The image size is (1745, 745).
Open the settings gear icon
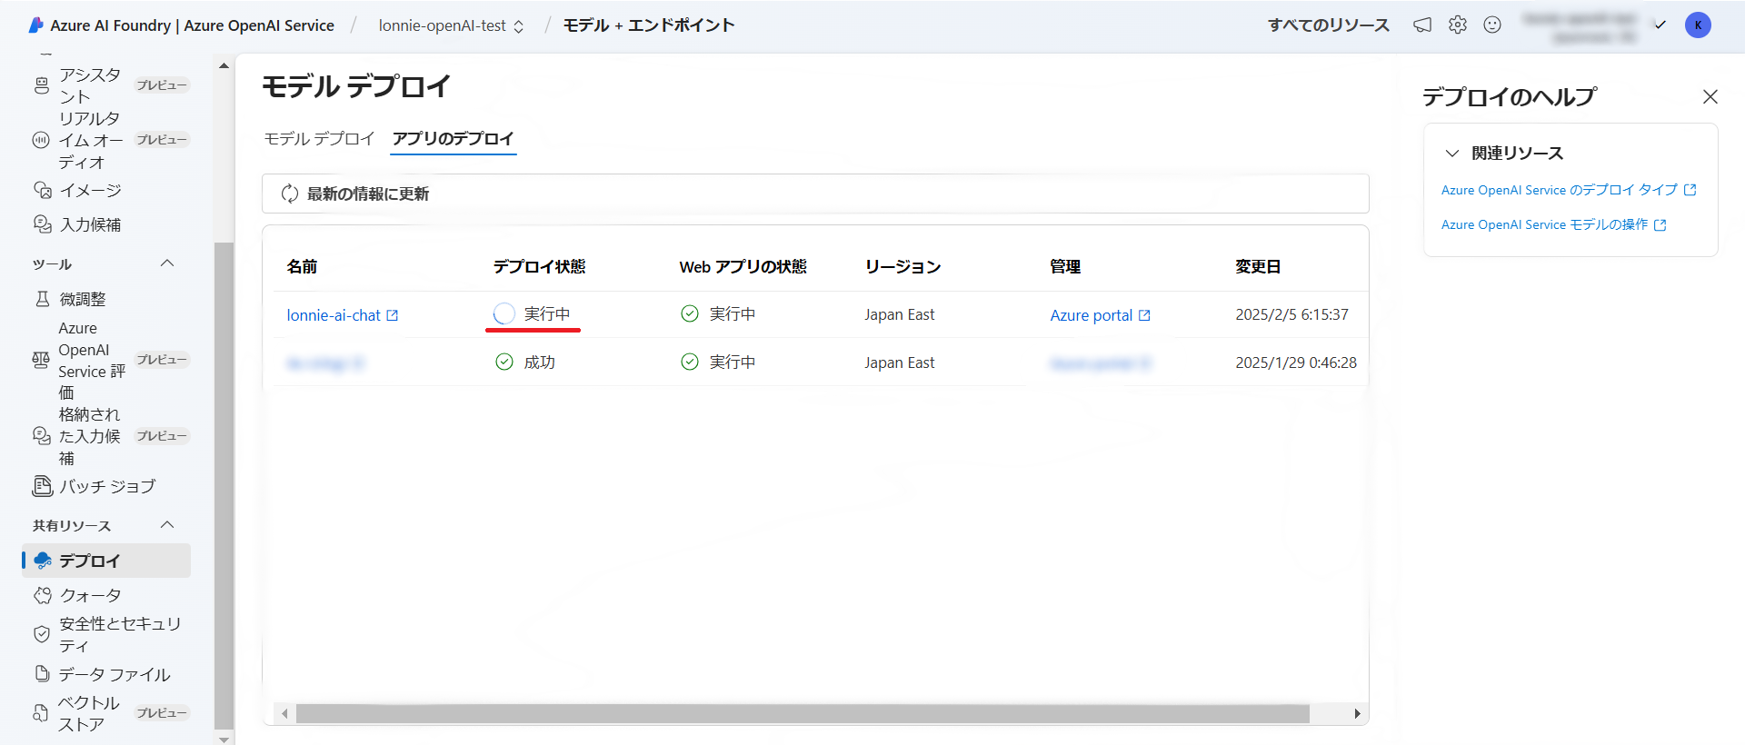1458,25
